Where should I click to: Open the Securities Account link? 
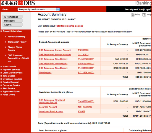pos(48,107)
